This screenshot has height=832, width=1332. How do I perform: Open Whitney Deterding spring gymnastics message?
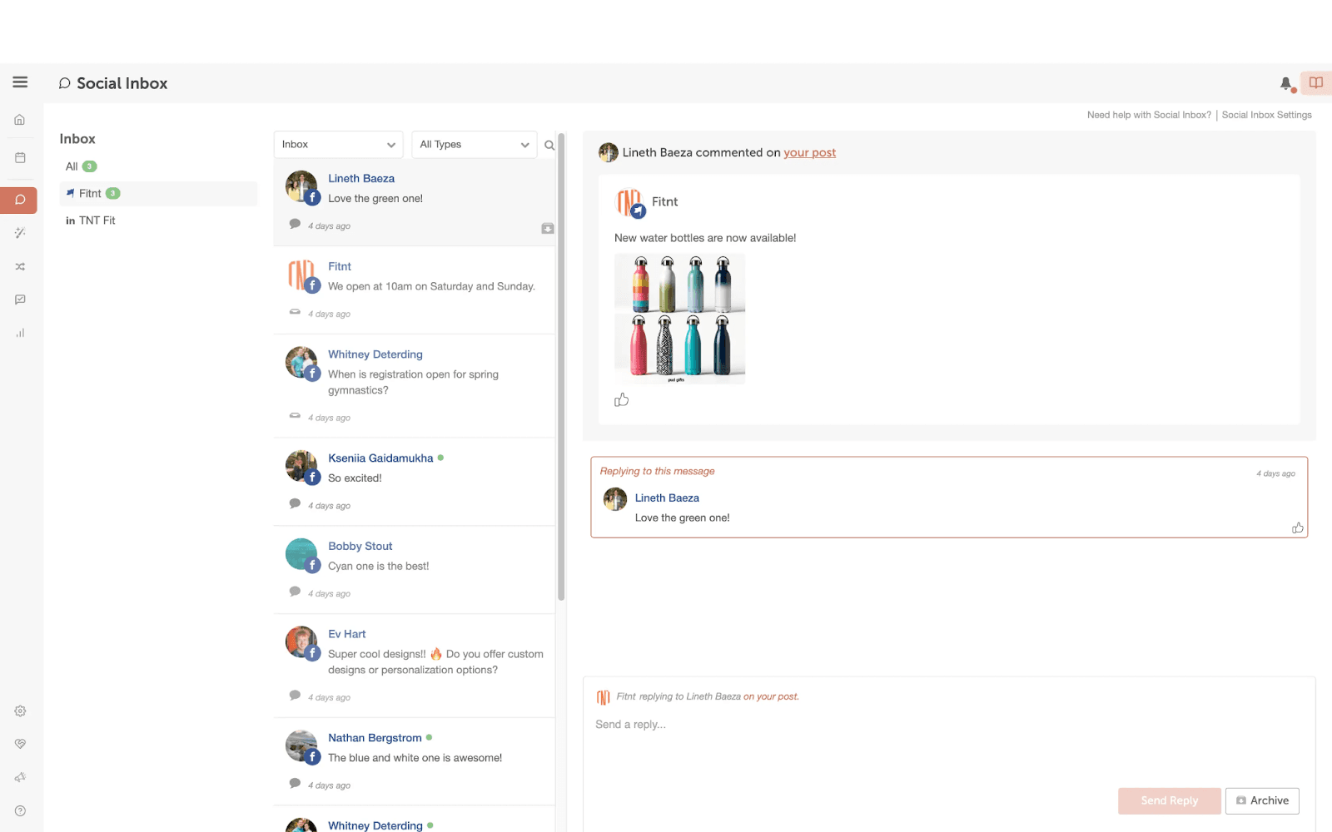point(414,386)
